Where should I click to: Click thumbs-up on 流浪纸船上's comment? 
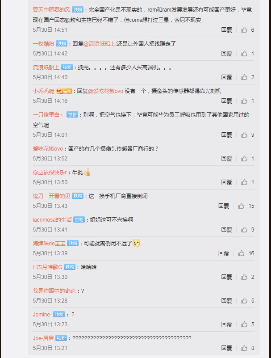[244, 77]
